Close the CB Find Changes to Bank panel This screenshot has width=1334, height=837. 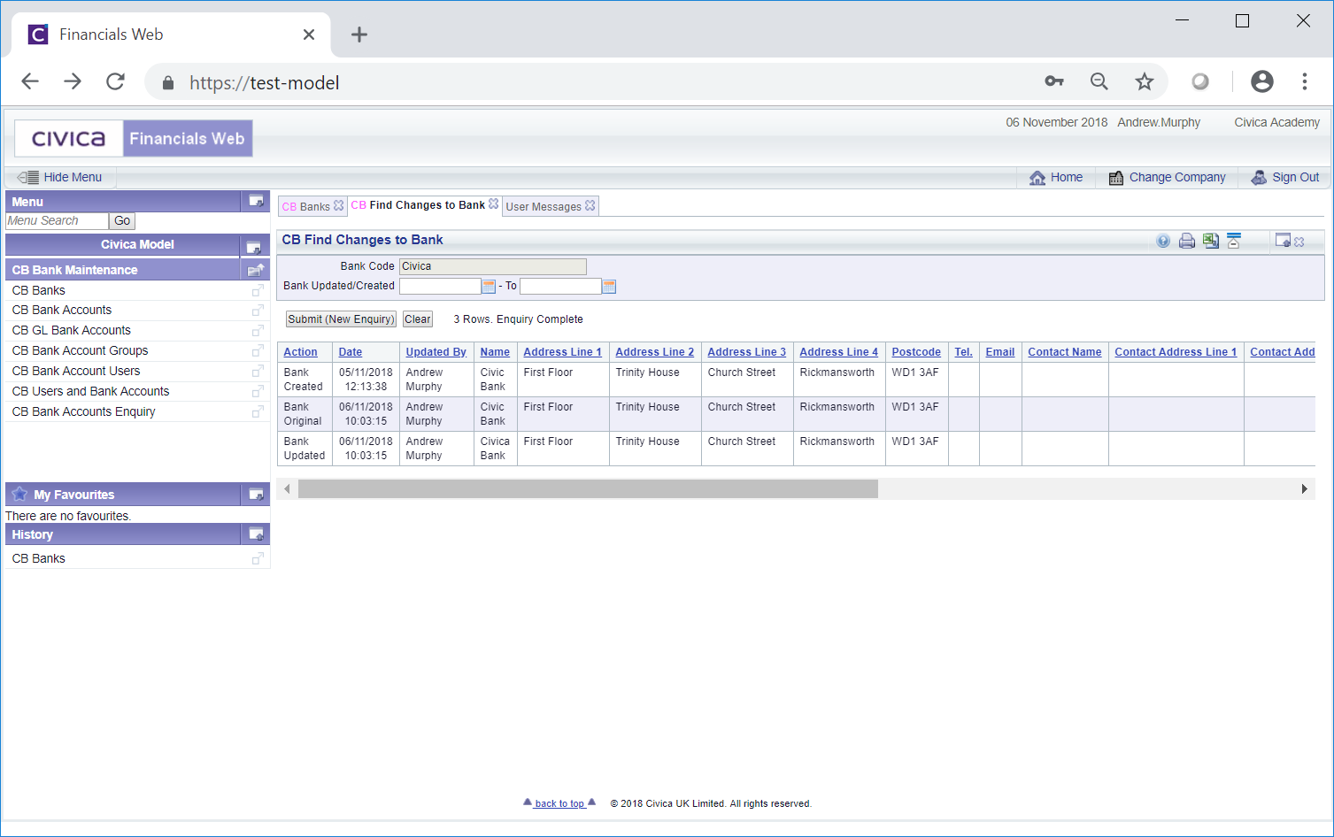click(x=1299, y=242)
